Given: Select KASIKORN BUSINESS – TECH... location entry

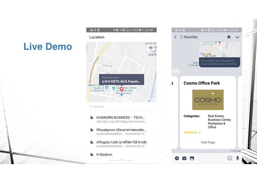Looking at the screenshot, I should (121, 119).
